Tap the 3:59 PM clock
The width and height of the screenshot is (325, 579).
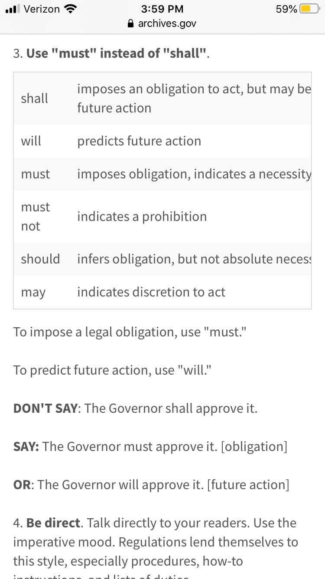pos(162,9)
